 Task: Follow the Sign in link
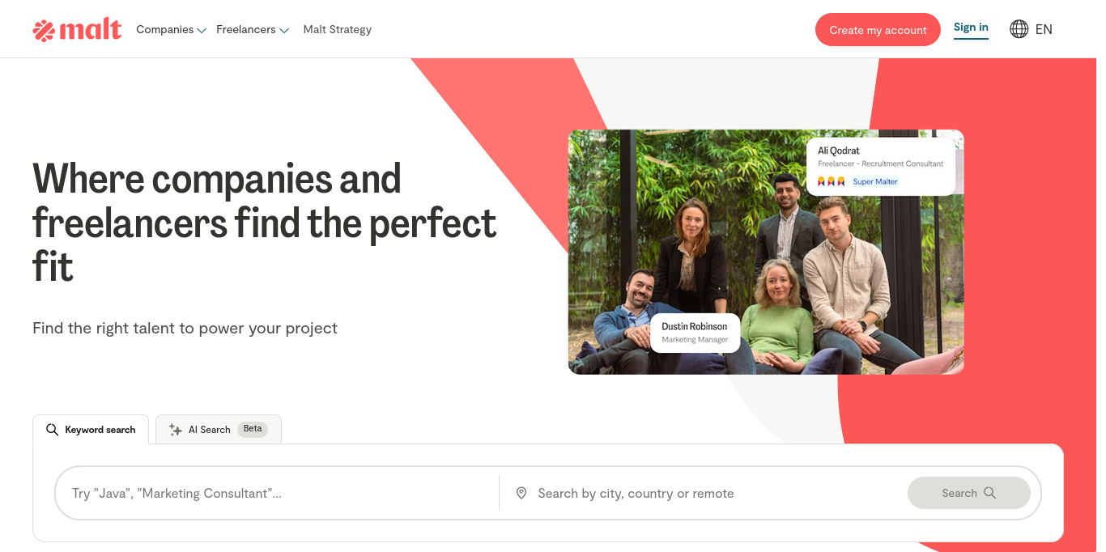click(x=971, y=28)
